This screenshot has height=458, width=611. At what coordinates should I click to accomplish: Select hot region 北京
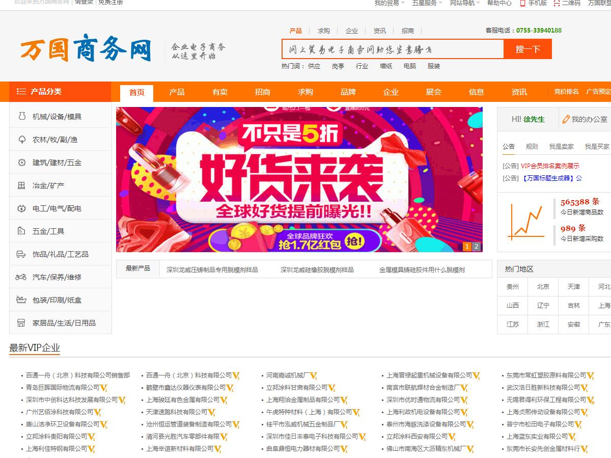543,287
